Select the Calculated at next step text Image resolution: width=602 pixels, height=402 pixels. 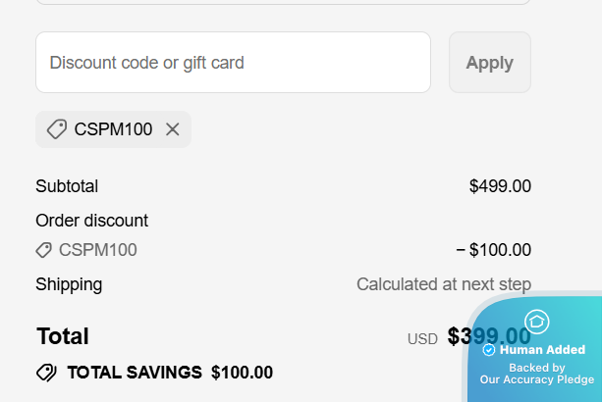pos(443,285)
